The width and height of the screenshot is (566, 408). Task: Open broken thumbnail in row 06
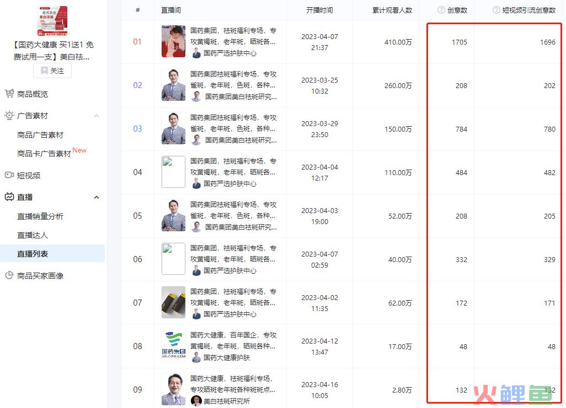[173, 259]
